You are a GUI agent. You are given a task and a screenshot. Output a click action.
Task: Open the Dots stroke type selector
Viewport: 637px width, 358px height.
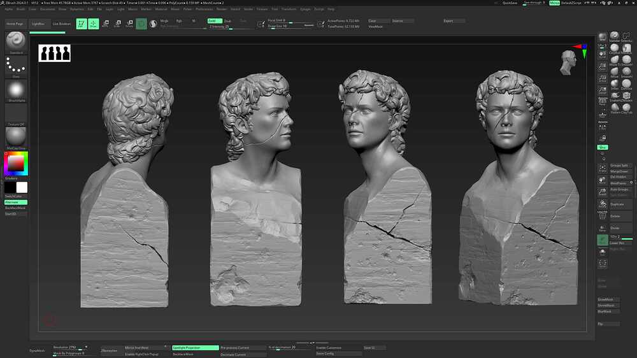point(16,67)
